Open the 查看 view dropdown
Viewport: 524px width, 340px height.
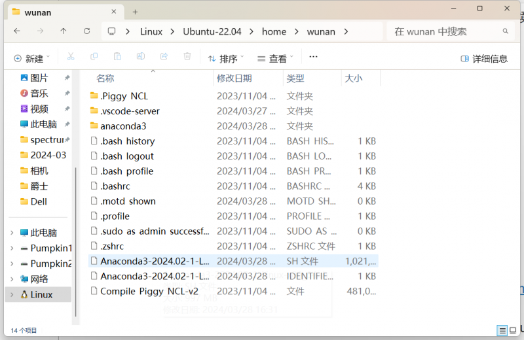(275, 58)
